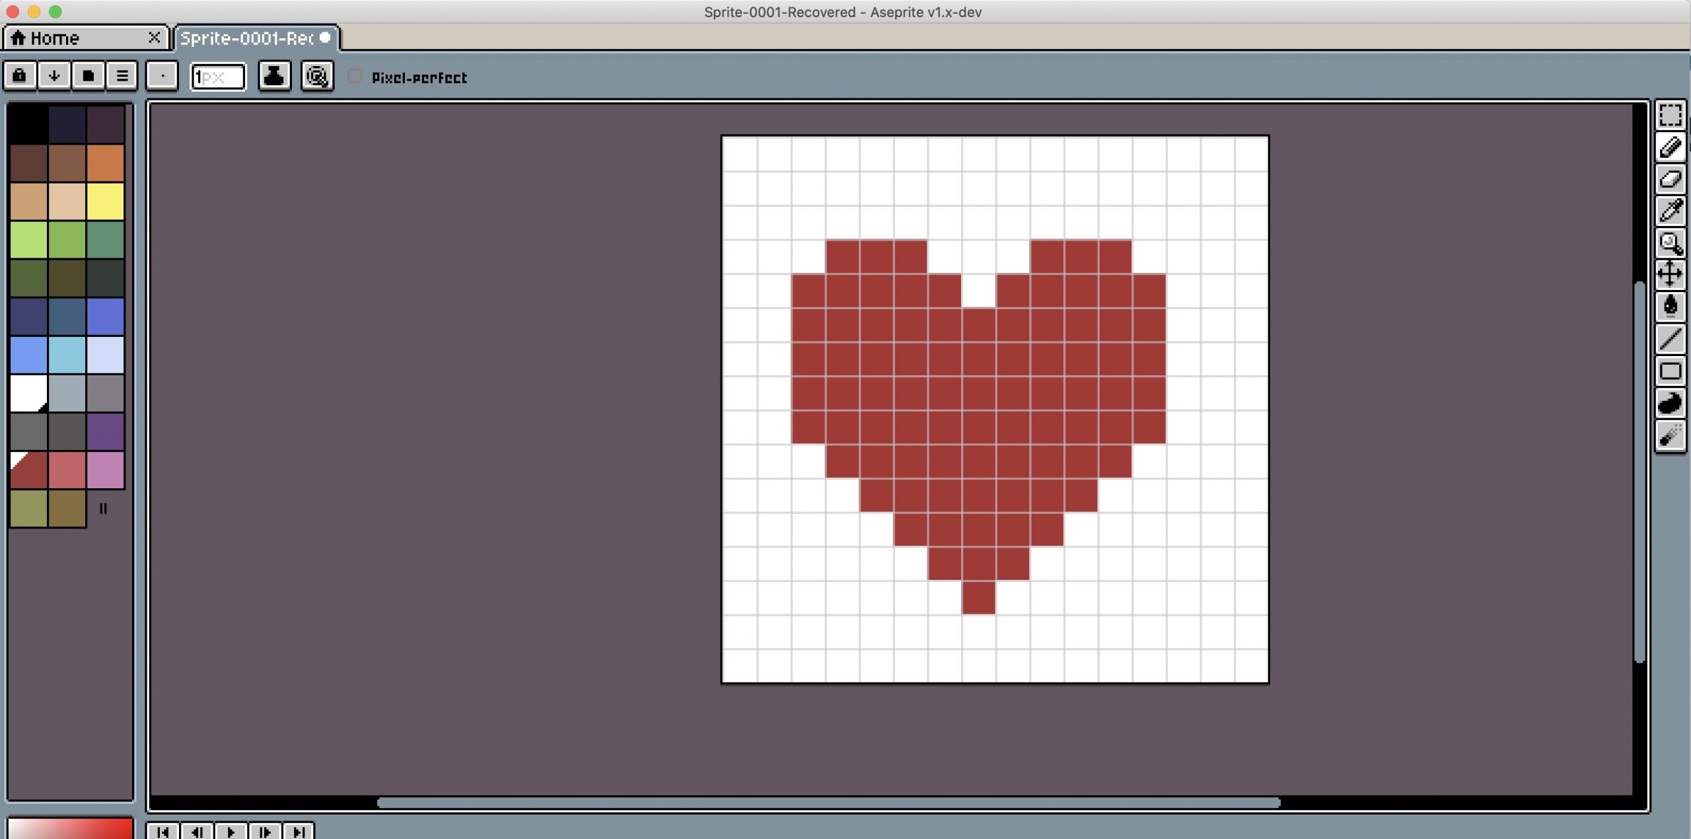
Task: Switch to the Home tab
Action: [85, 38]
